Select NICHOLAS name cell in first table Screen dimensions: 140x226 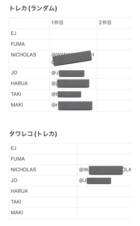tap(29, 59)
